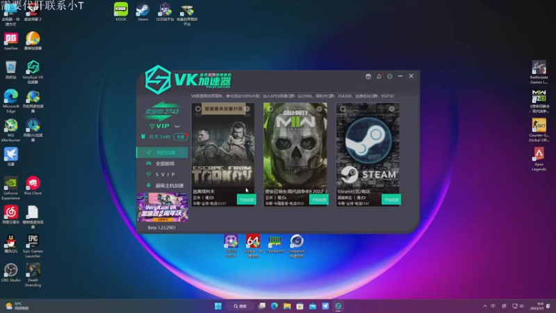
Task: Select the Microsoft Edge desktop icon
Action: tap(10, 101)
